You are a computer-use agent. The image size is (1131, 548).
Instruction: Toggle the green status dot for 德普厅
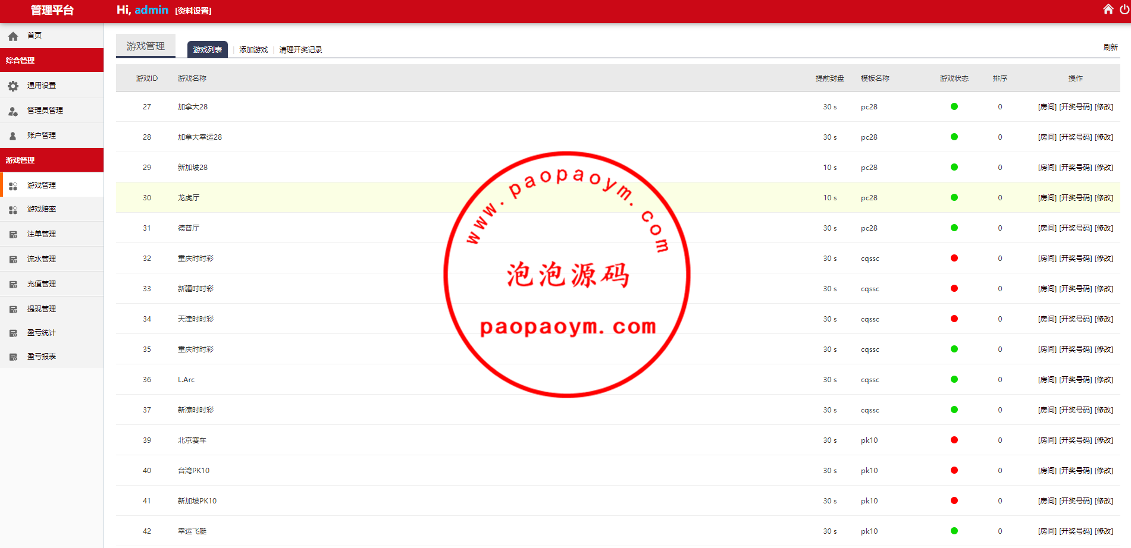[x=954, y=228]
